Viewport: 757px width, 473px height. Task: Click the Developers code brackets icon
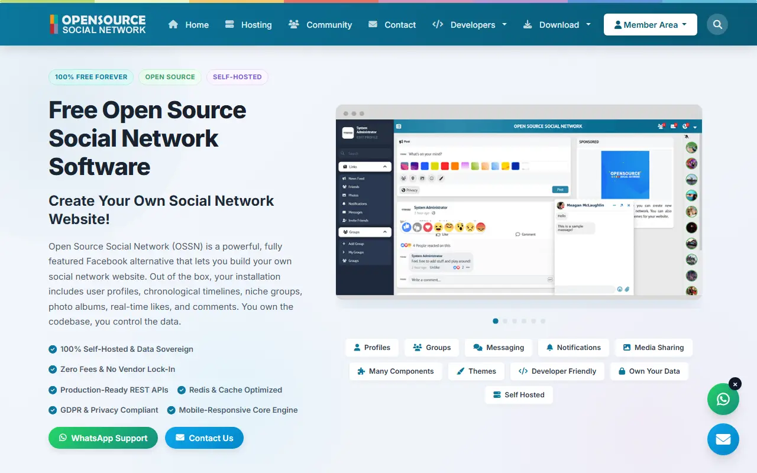[438, 24]
